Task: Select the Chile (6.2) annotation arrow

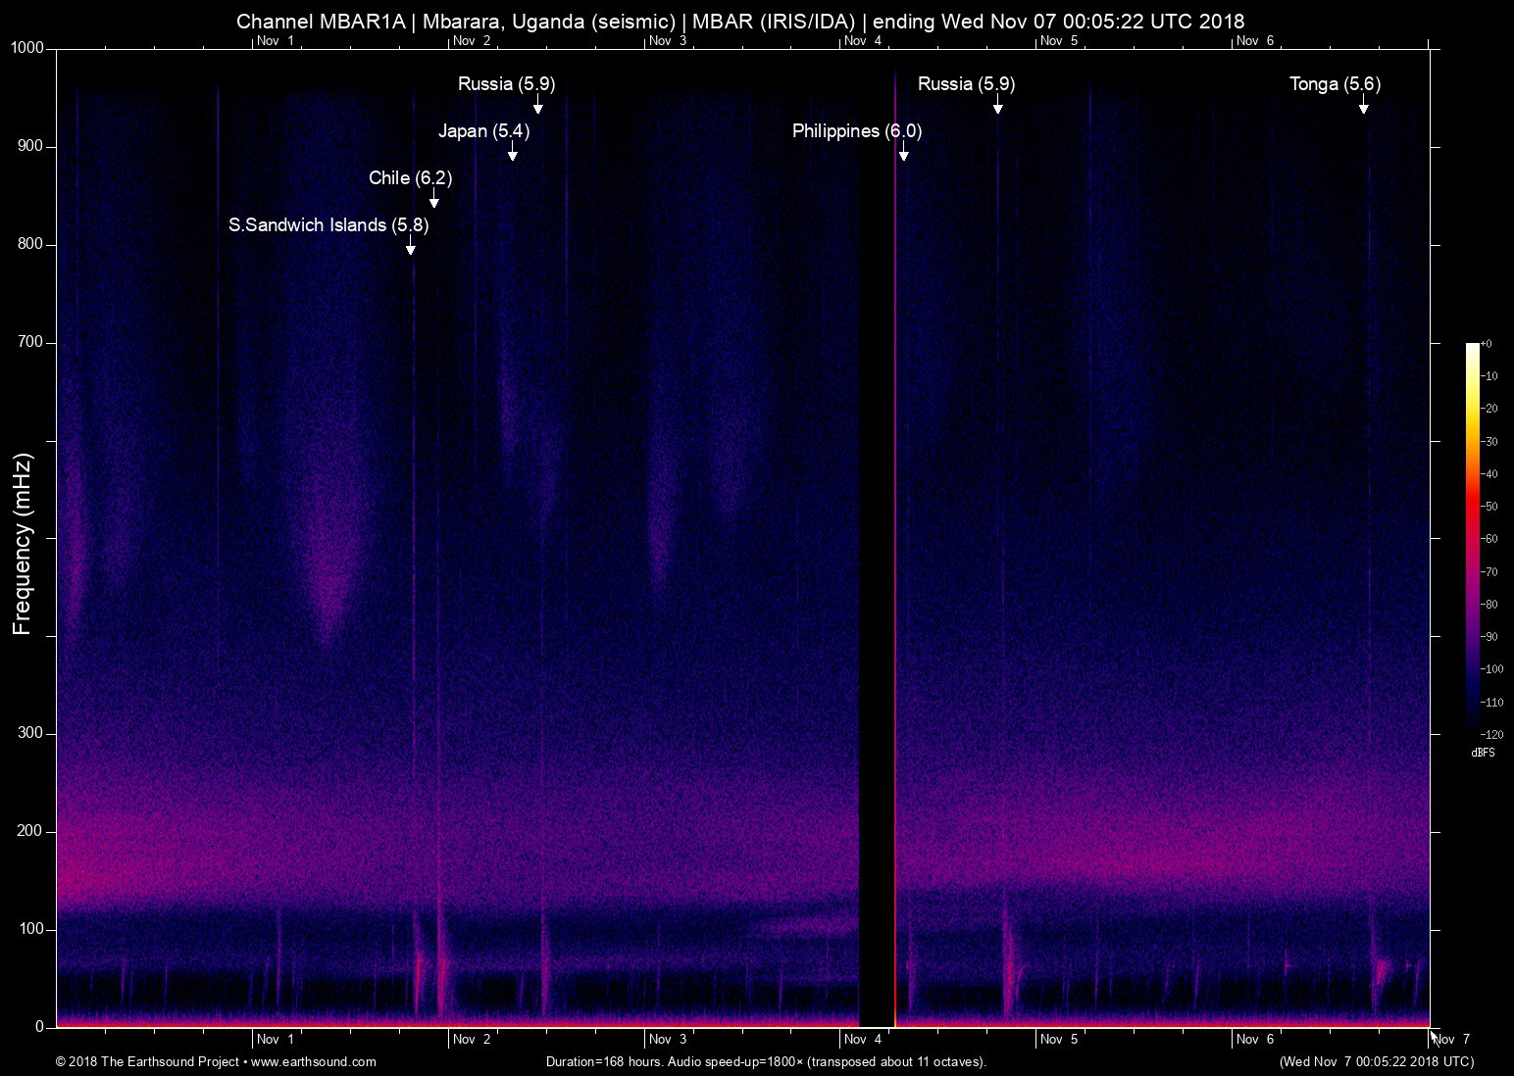Action: [x=434, y=200]
